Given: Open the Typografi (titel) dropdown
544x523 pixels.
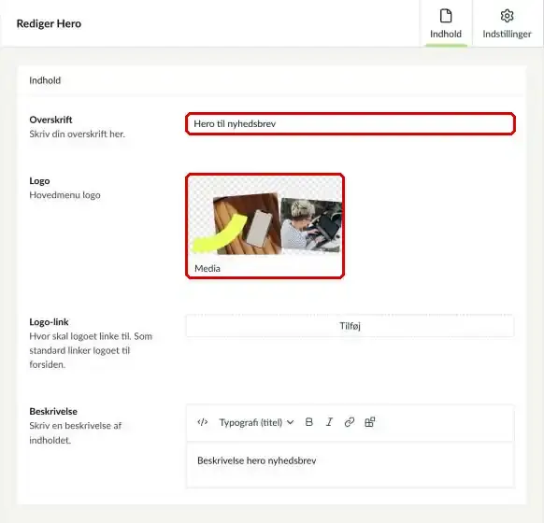Looking at the screenshot, I should 256,422.
